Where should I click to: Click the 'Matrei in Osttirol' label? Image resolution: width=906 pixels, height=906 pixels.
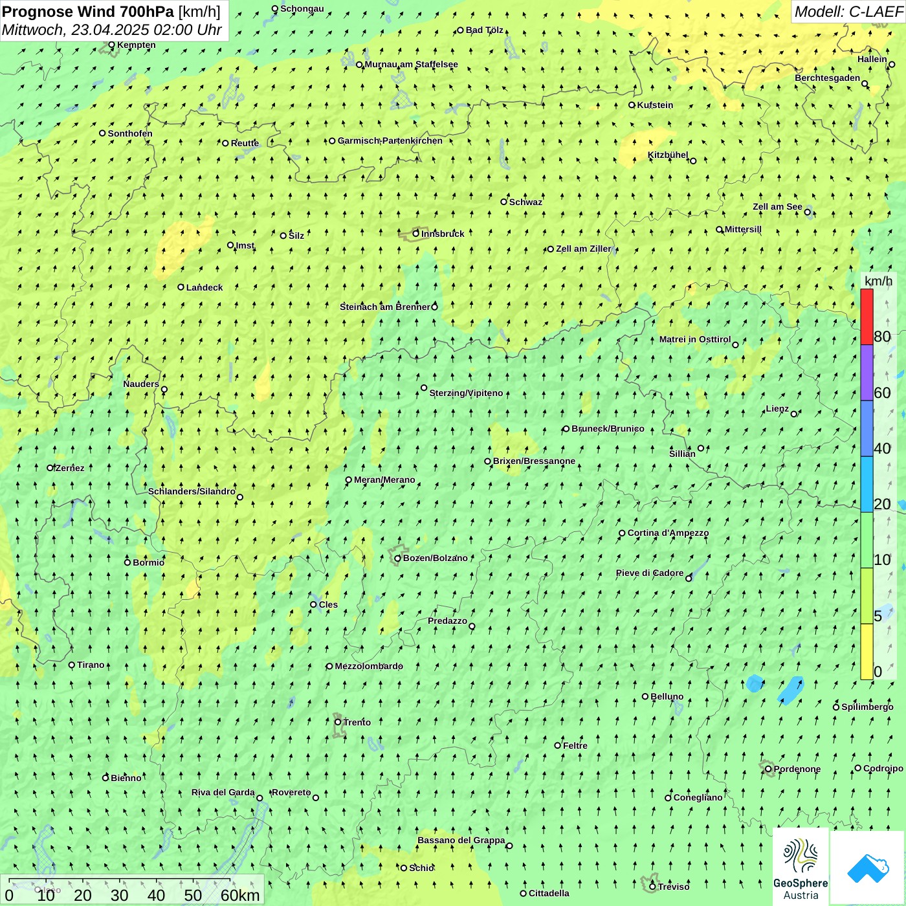[695, 339]
